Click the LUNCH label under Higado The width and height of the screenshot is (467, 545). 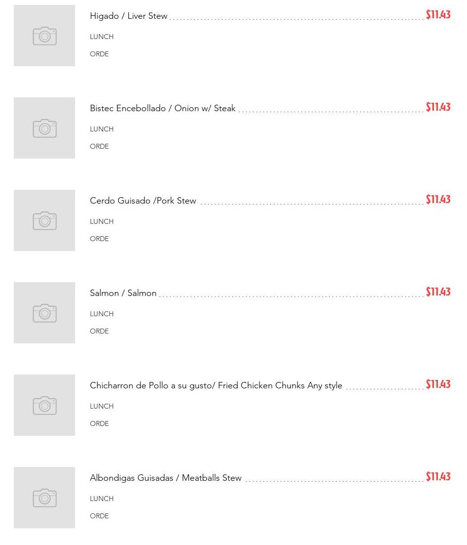click(x=102, y=37)
